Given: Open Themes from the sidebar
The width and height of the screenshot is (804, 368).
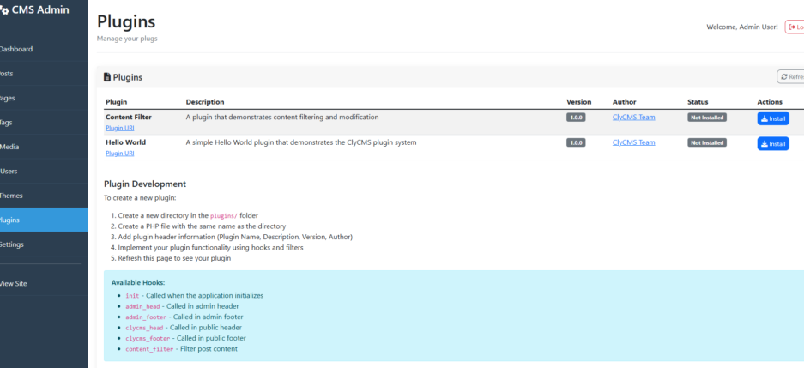Looking at the screenshot, I should click(x=12, y=196).
